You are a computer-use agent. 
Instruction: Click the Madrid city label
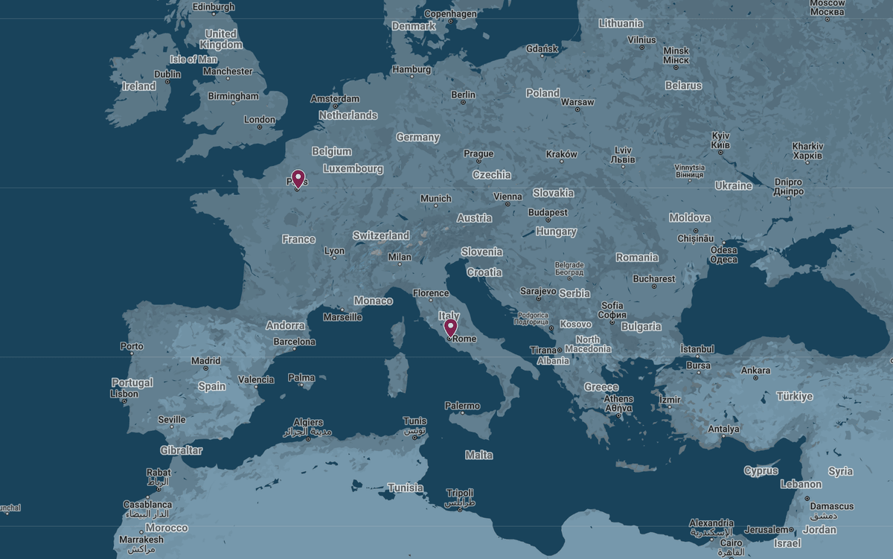pyautogui.click(x=205, y=361)
